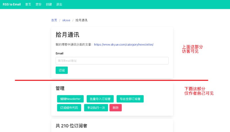The height and width of the screenshot is (132, 230).
Task: Select the 拾月通讯 breadcrumb item
Action: tap(81, 20)
